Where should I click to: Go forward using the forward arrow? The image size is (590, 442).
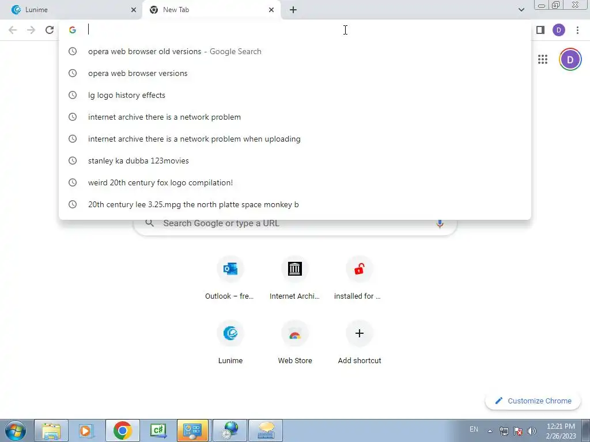(x=31, y=30)
